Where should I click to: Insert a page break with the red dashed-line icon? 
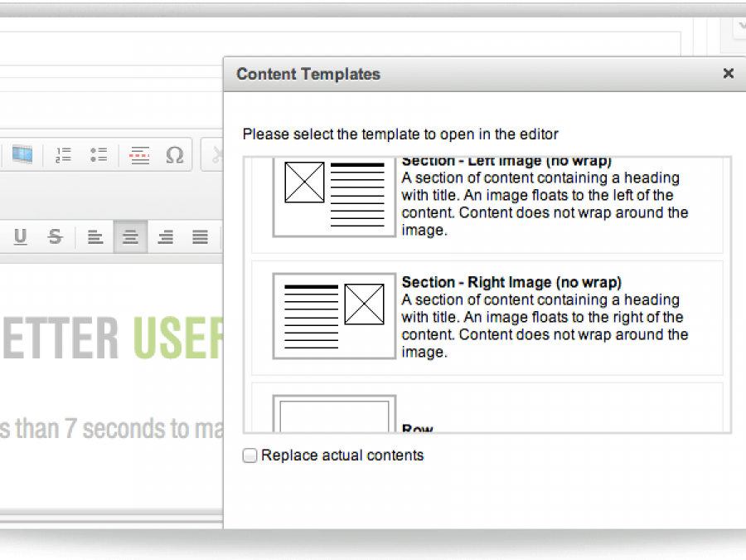click(x=140, y=154)
